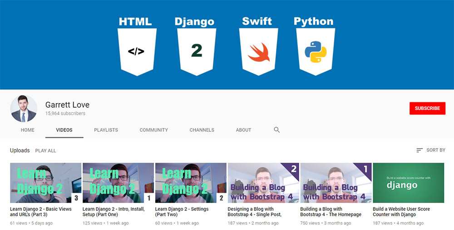Click the channel search magnifier icon

[x=276, y=130]
